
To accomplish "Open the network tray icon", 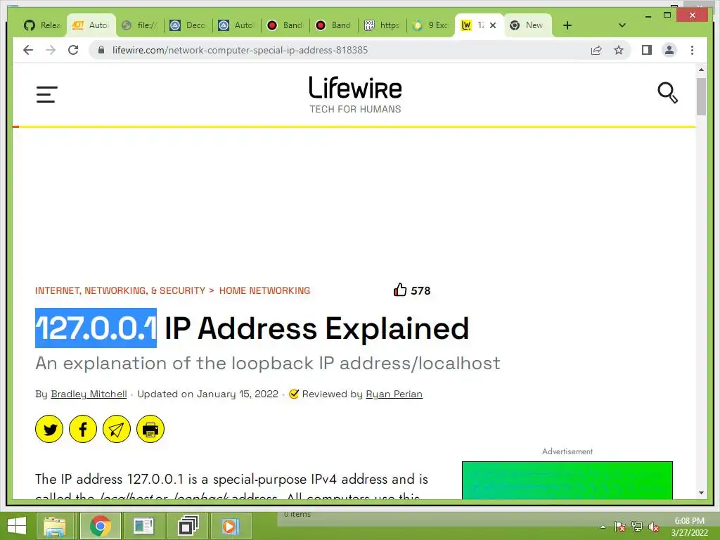I will pos(637,527).
